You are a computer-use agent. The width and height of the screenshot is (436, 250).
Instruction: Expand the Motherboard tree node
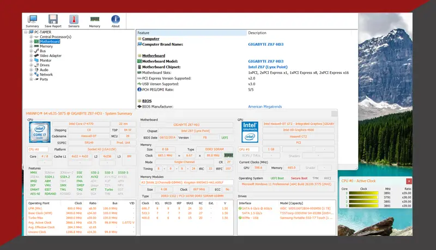point(31,41)
